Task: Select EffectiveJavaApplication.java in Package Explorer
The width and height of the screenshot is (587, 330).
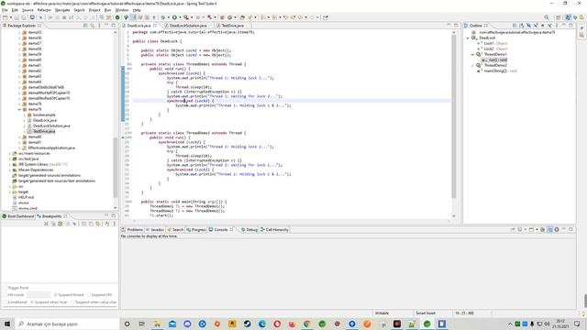Action: point(51,148)
